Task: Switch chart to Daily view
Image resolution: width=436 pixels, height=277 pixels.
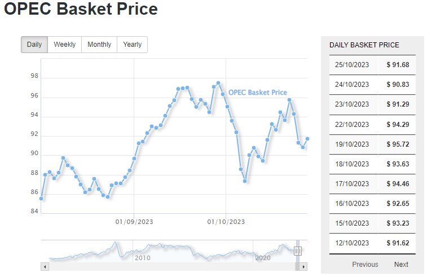Action: 34,45
